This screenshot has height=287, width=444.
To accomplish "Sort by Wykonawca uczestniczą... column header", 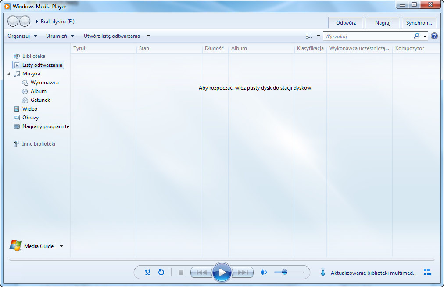I will (360, 48).
